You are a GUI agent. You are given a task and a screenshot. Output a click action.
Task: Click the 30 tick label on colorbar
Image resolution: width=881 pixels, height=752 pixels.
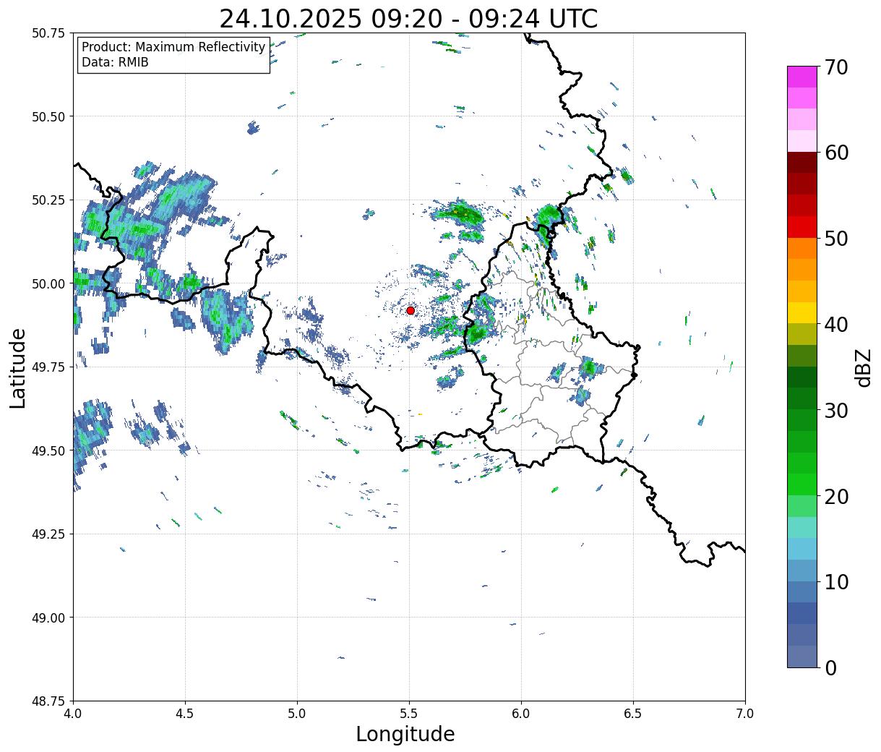click(x=836, y=410)
